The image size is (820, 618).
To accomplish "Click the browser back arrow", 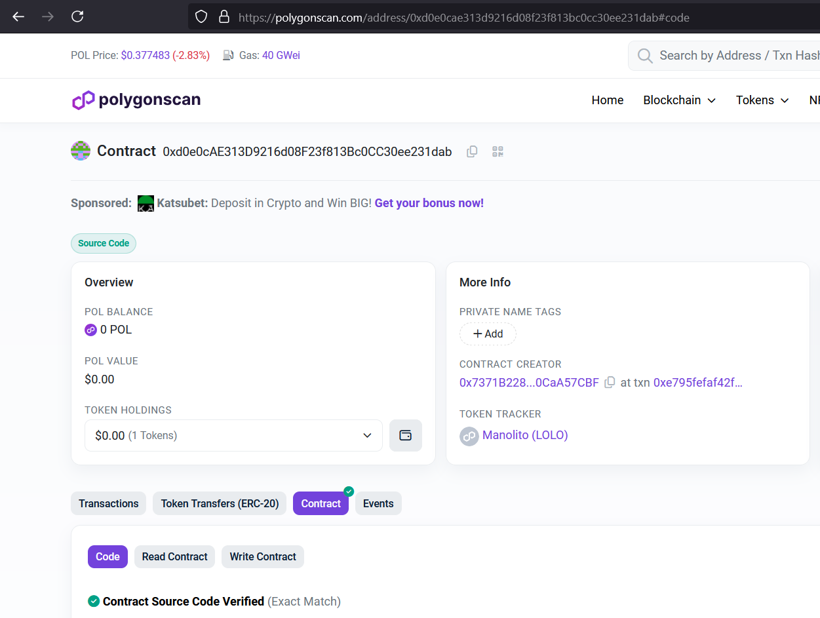I will (18, 16).
